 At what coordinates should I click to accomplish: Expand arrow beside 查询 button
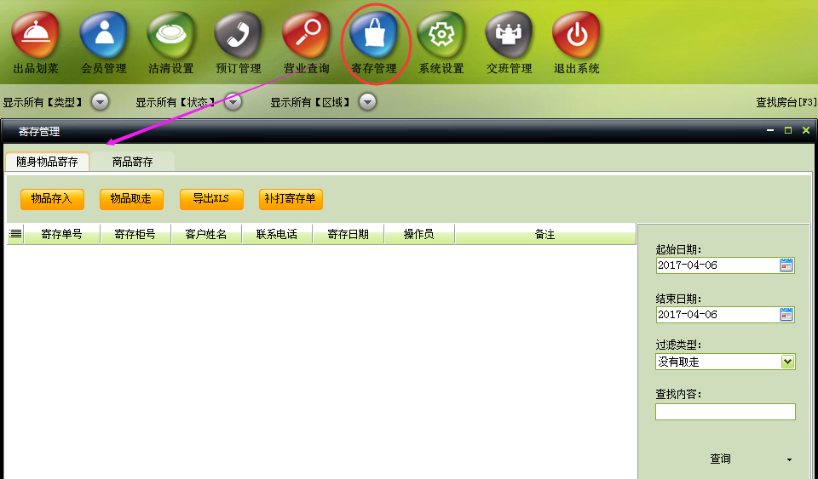tap(789, 459)
